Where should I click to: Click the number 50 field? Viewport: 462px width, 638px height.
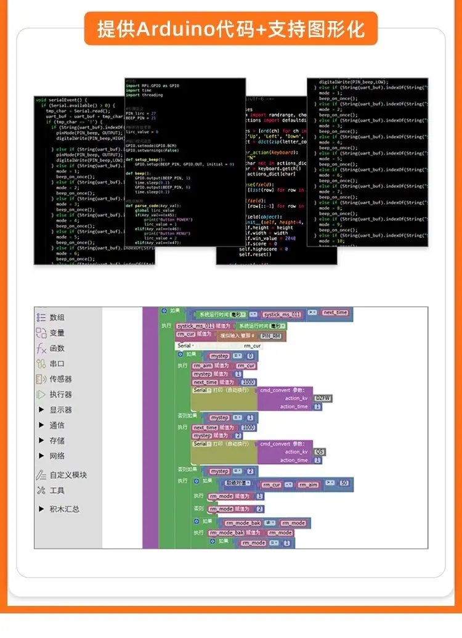pos(344,483)
